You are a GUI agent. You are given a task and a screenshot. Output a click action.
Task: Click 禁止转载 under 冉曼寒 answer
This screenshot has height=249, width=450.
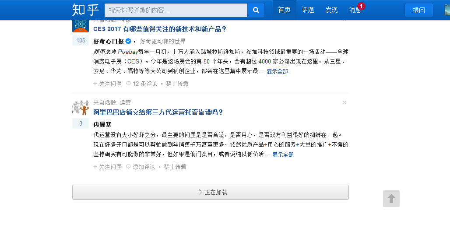(x=175, y=167)
